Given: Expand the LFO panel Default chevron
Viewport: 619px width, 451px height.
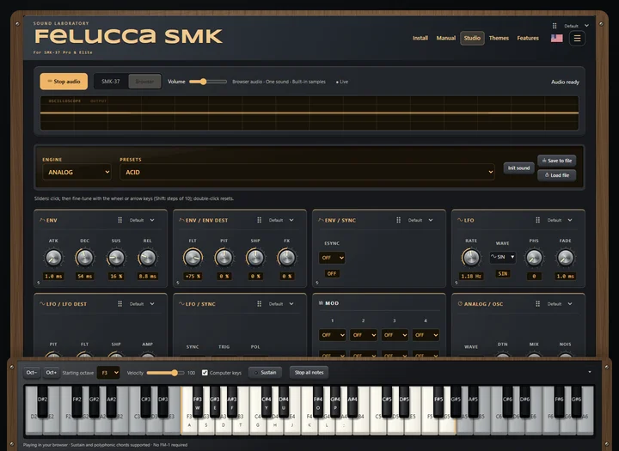Looking at the screenshot, I should coord(570,220).
